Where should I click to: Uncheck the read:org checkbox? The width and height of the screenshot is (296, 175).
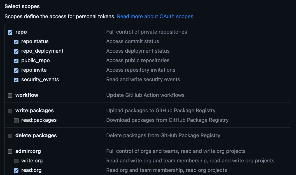16,171
